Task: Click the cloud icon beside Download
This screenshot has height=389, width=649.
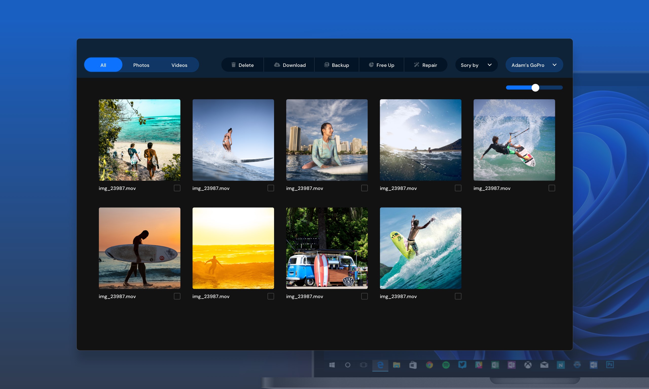Action: pos(277,65)
